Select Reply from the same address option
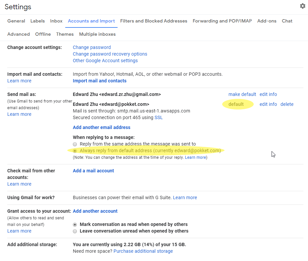Screen dimensions: 308x261 click(75, 144)
